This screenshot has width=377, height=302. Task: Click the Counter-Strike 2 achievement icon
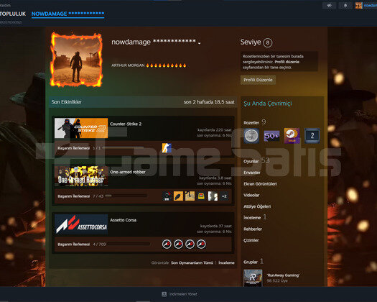(167, 148)
